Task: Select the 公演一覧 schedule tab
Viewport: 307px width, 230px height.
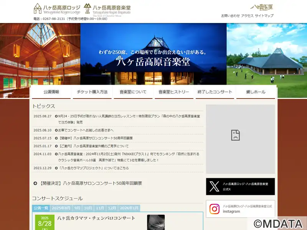Action: click(41, 208)
